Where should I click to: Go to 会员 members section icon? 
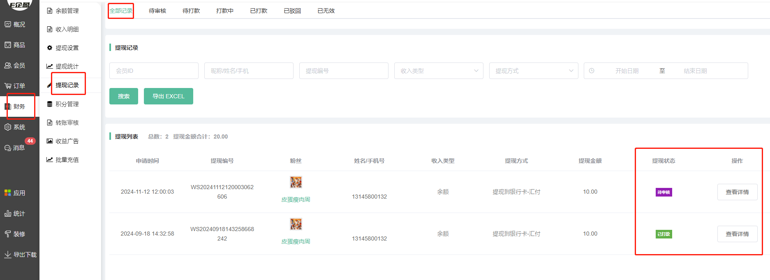(8, 65)
